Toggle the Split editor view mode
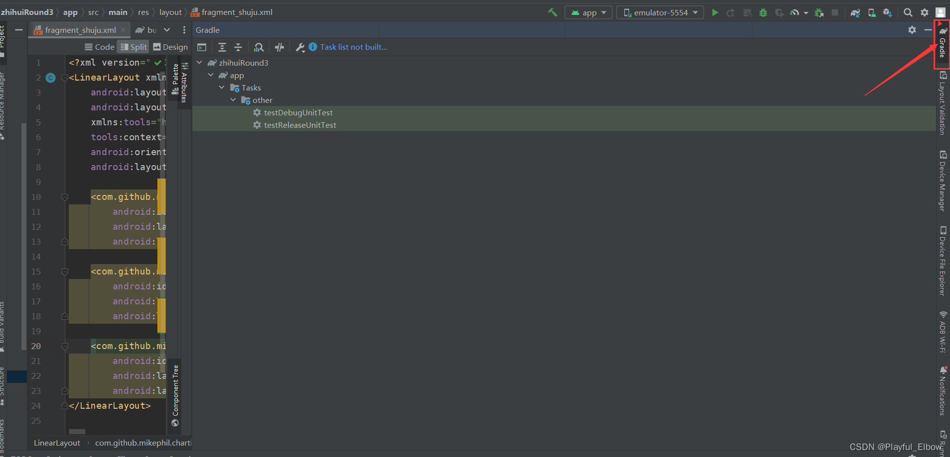Image resolution: width=950 pixels, height=457 pixels. pyautogui.click(x=133, y=47)
